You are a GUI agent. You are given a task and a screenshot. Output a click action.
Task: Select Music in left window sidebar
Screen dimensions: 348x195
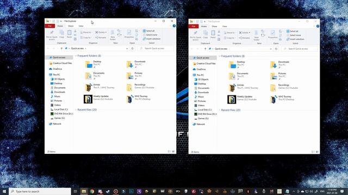(x=55, y=96)
